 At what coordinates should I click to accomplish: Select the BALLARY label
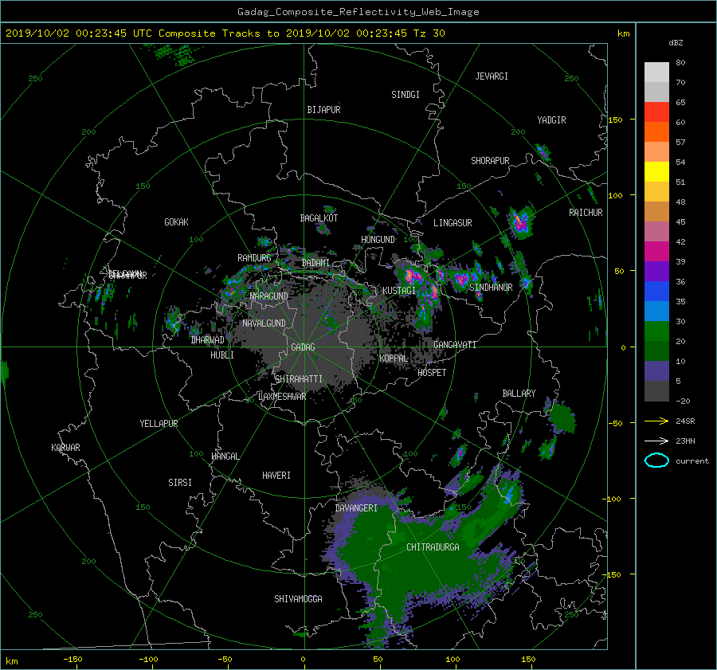[x=519, y=394]
